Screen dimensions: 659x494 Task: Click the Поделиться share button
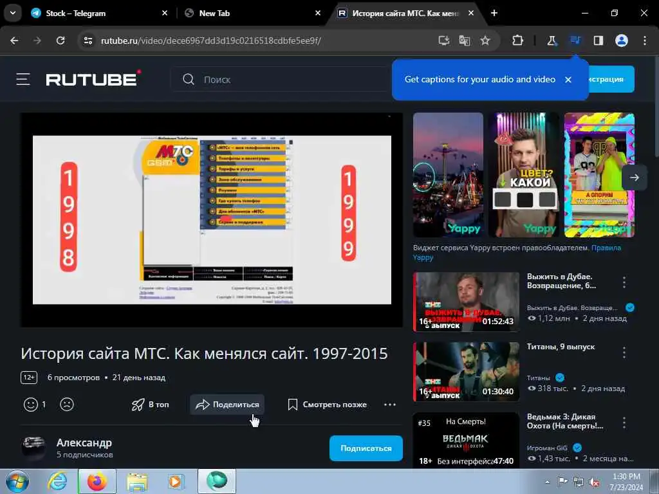pos(227,405)
